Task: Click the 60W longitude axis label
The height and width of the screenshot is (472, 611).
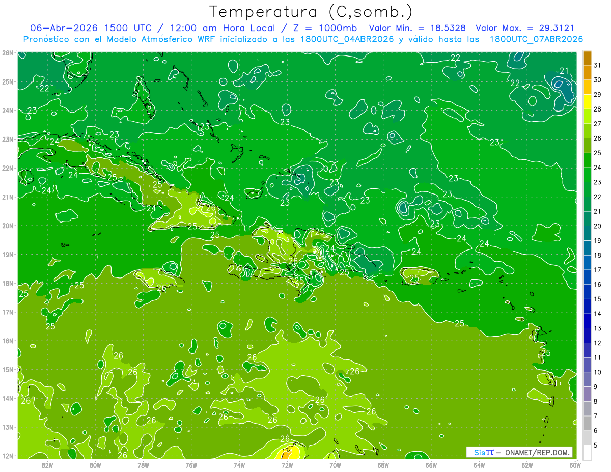Action: coord(575,464)
